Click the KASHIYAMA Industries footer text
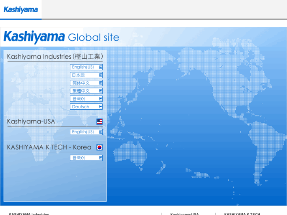This screenshot has width=287, height=215. click(29, 214)
